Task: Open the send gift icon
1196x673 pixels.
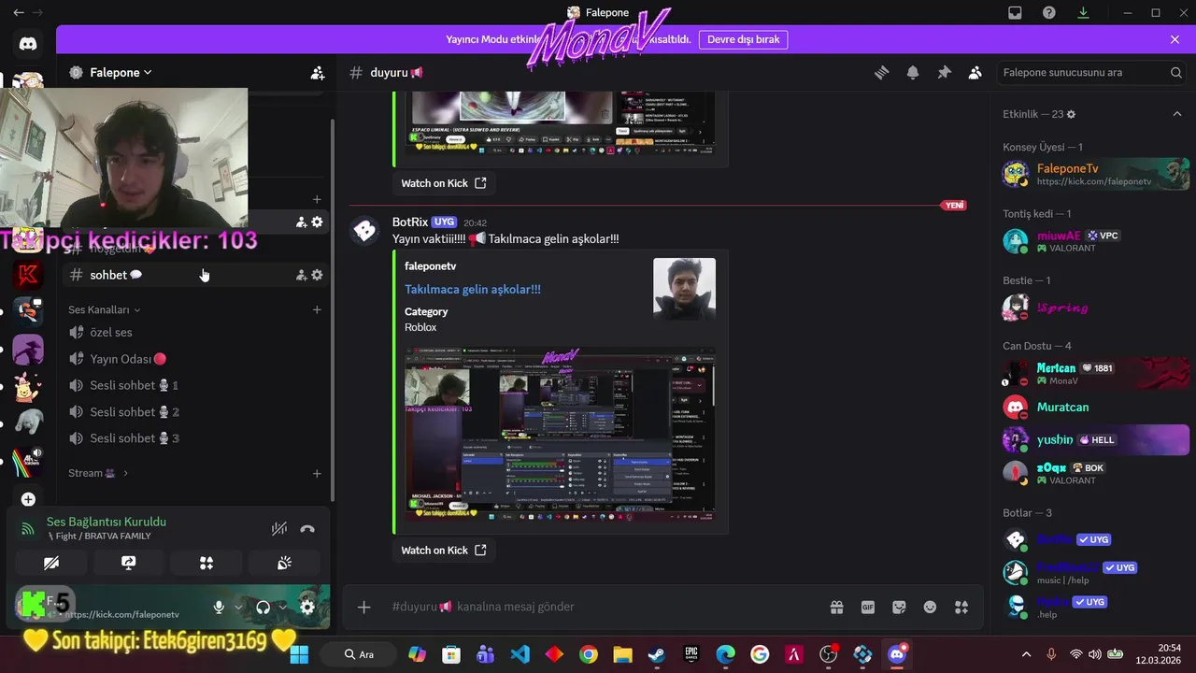Action: (836, 608)
